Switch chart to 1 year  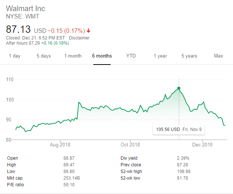click(x=160, y=56)
